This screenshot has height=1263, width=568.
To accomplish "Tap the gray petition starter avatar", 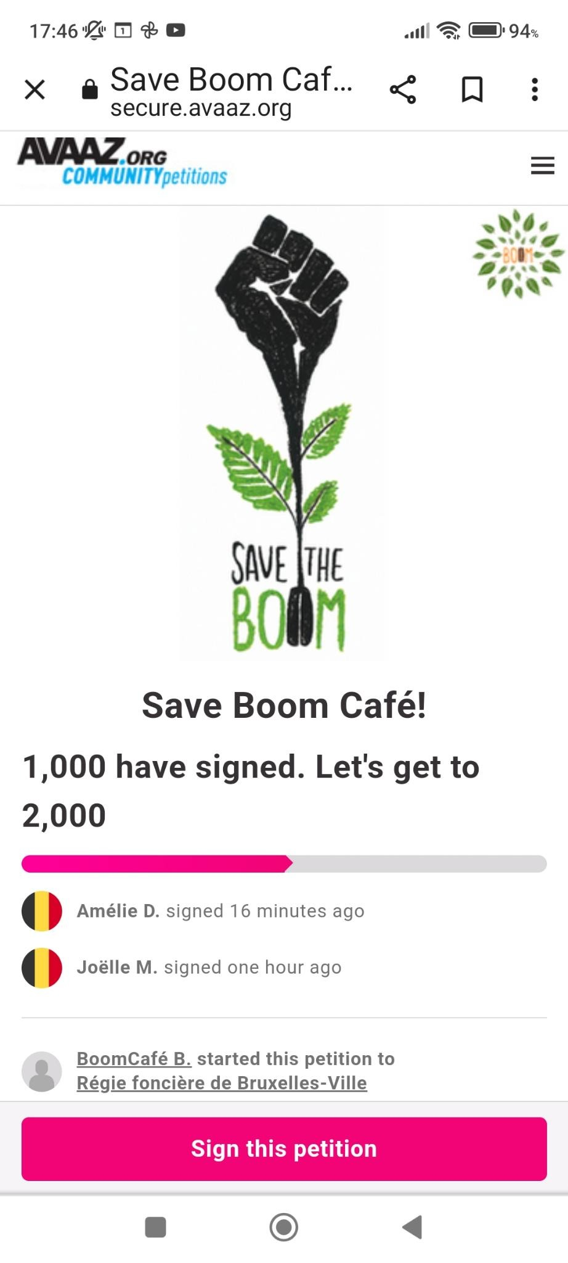I will (42, 1072).
